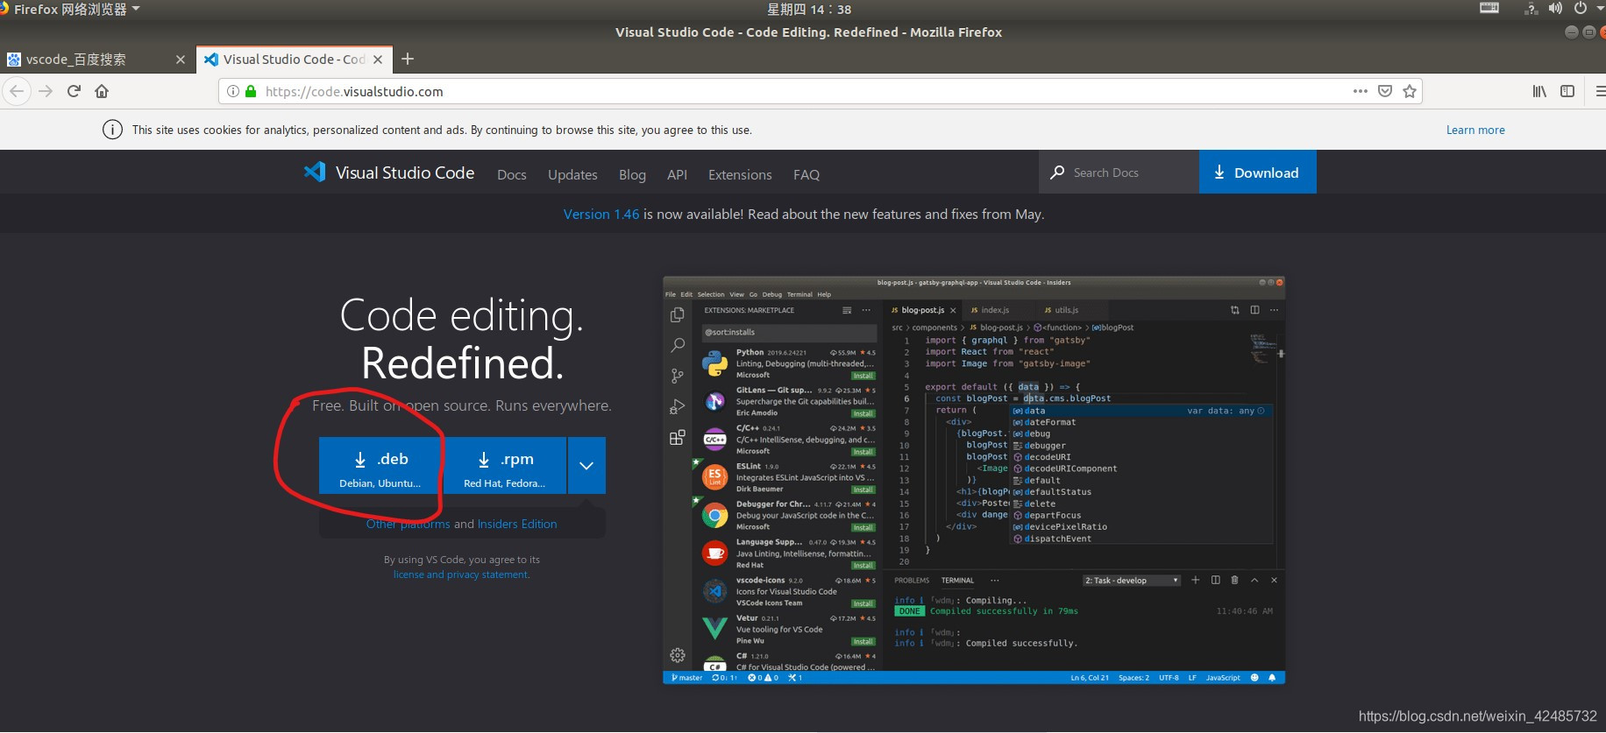Click the forward navigation arrow
The width and height of the screenshot is (1606, 733).
(x=46, y=91)
